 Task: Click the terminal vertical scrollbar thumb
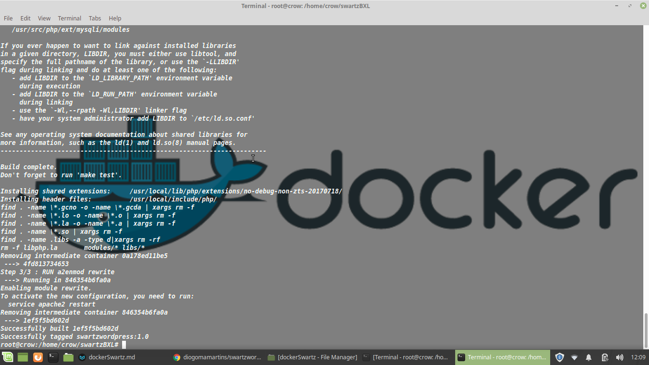pyautogui.click(x=646, y=331)
